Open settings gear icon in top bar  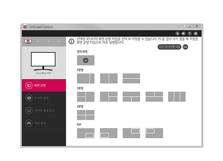[x=196, y=33]
